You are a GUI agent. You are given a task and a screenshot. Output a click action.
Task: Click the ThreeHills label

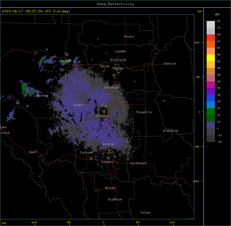(144, 112)
